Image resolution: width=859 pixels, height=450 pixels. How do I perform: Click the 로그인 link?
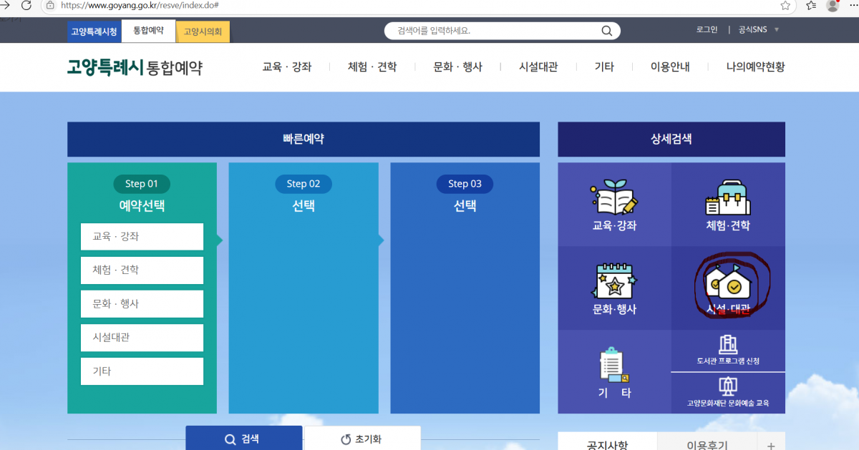[707, 30]
